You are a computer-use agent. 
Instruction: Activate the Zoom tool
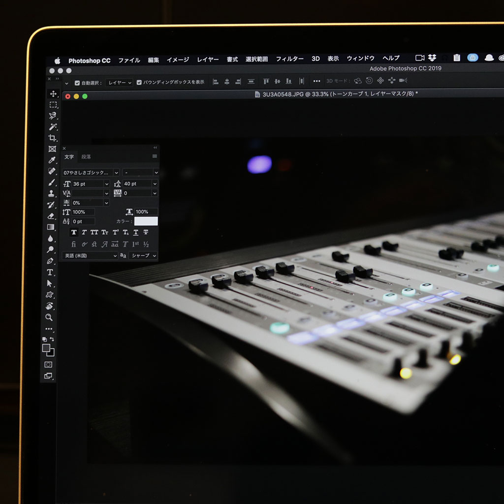coord(49,317)
